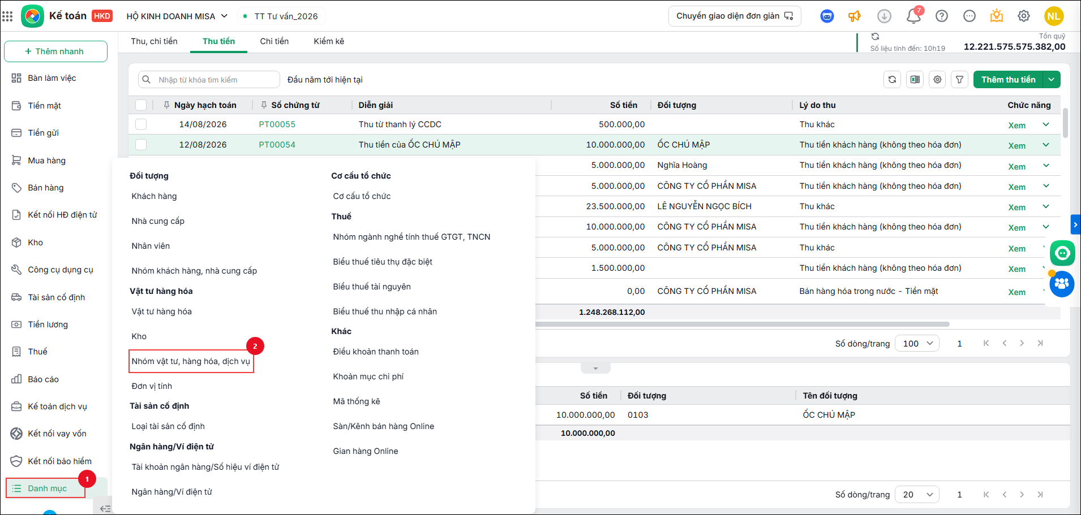Viewport: 1081px width, 515px height.
Task: Collapse the left sidebar
Action: click(x=105, y=508)
